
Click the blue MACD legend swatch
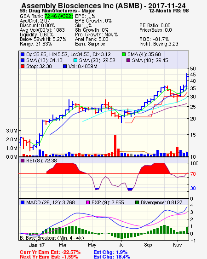click(23, 202)
